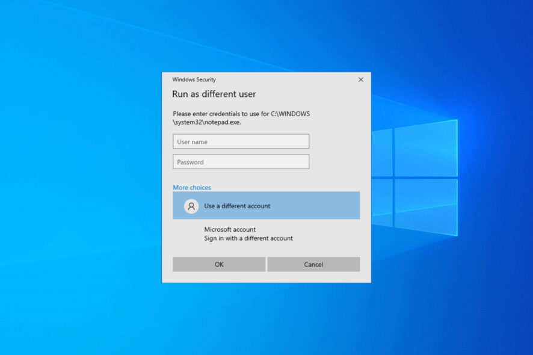Select the Use a different account option
Viewport: 533px width, 355px height.
tap(237, 206)
